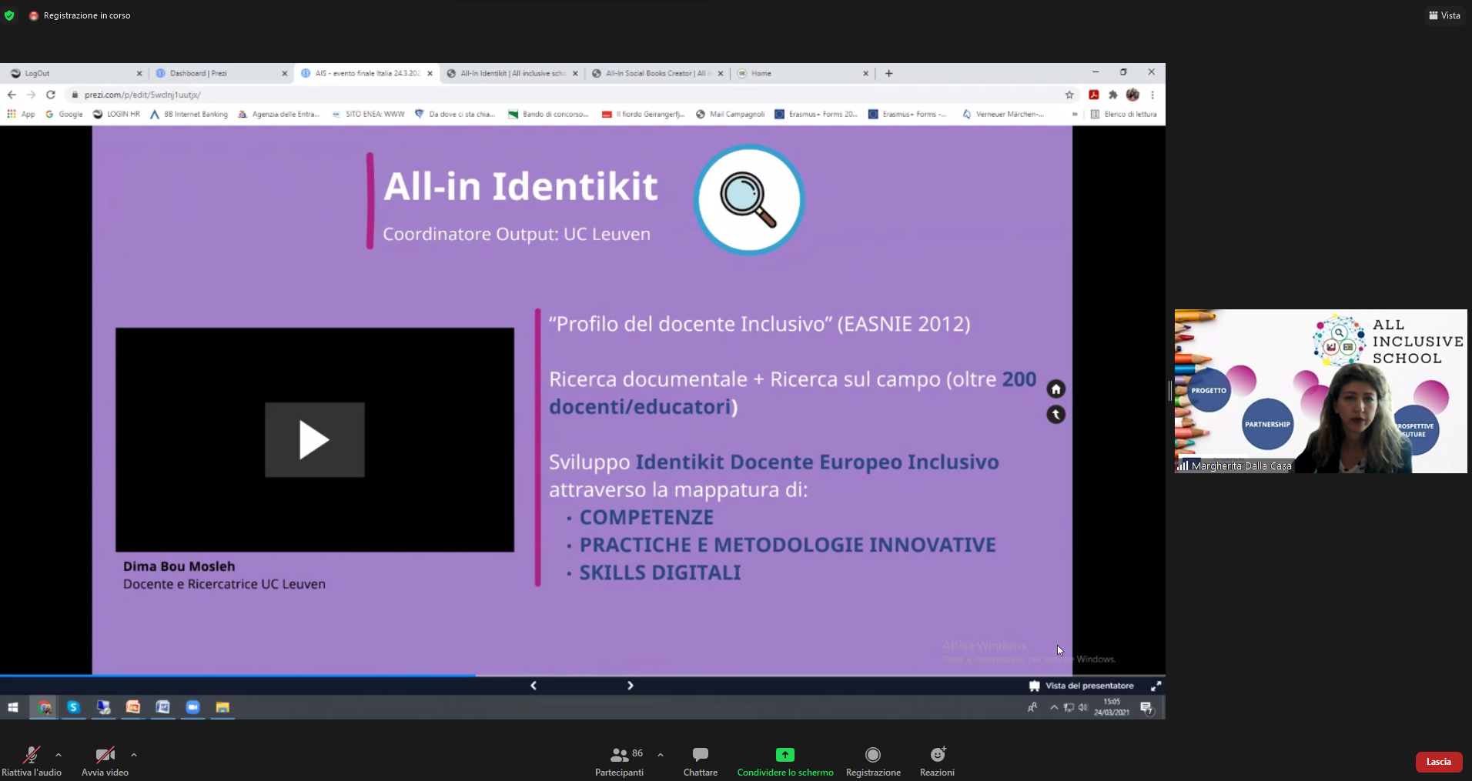Click the Adobe Acrobat extension icon
The width and height of the screenshot is (1472, 781).
click(1093, 95)
